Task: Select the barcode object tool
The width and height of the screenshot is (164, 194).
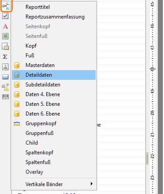Action: point(5,97)
